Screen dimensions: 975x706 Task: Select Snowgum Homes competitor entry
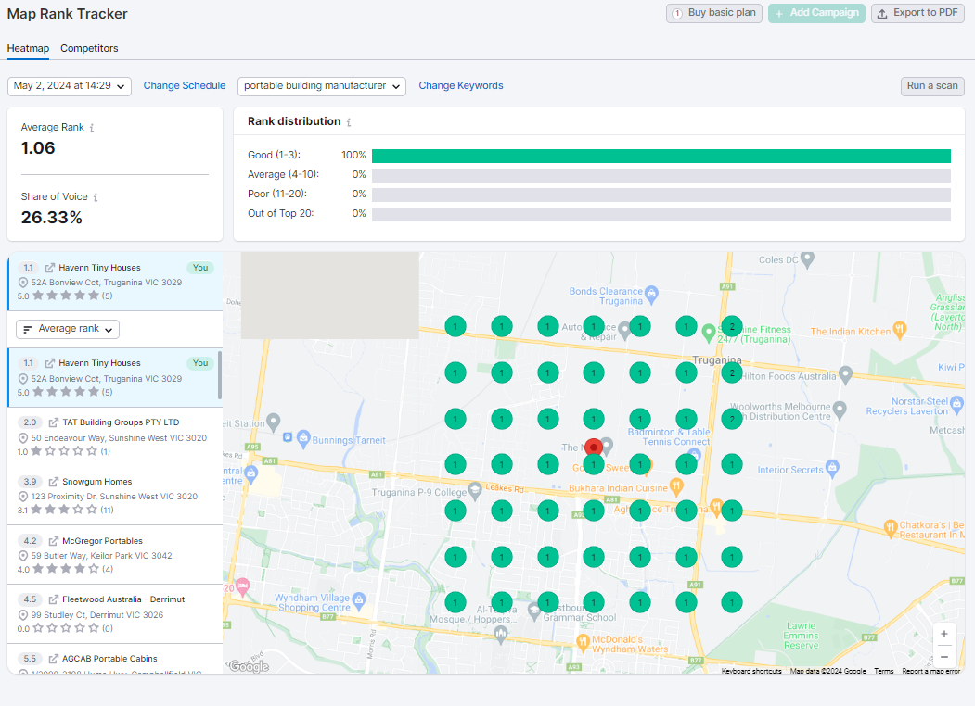[115, 496]
